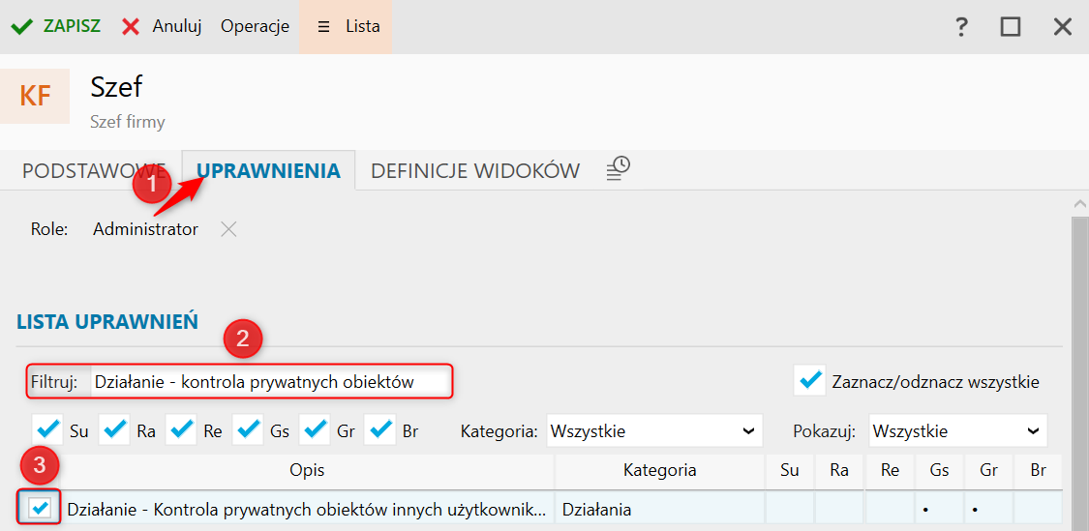Click the question mark help icon
1089x531 pixels.
click(961, 27)
